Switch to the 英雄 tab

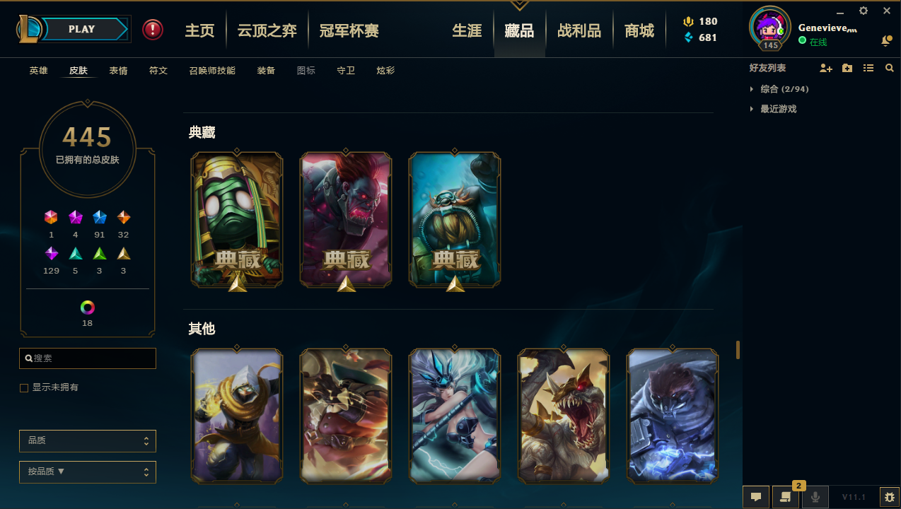point(39,71)
